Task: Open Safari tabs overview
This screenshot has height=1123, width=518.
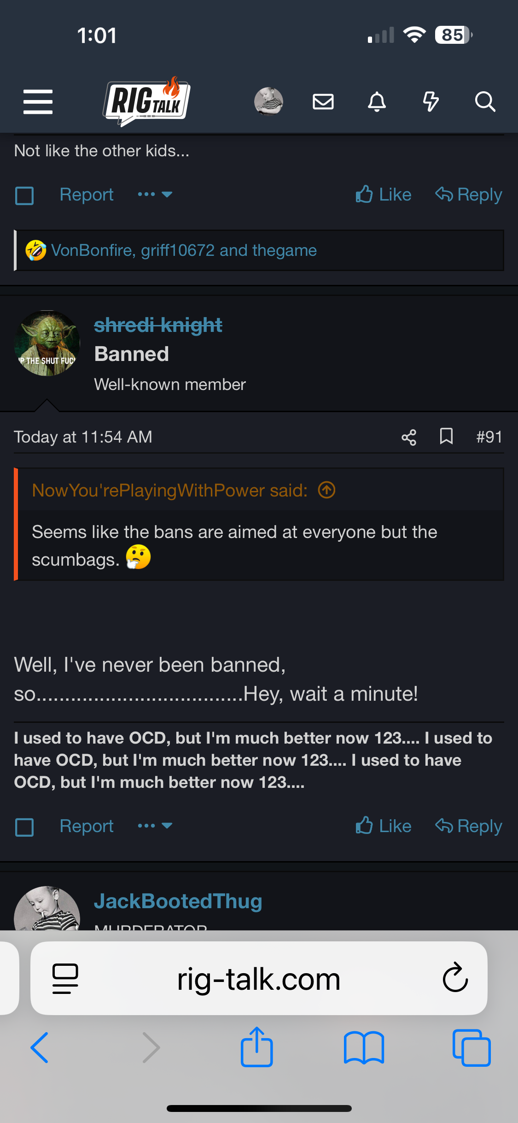Action: tap(471, 1047)
